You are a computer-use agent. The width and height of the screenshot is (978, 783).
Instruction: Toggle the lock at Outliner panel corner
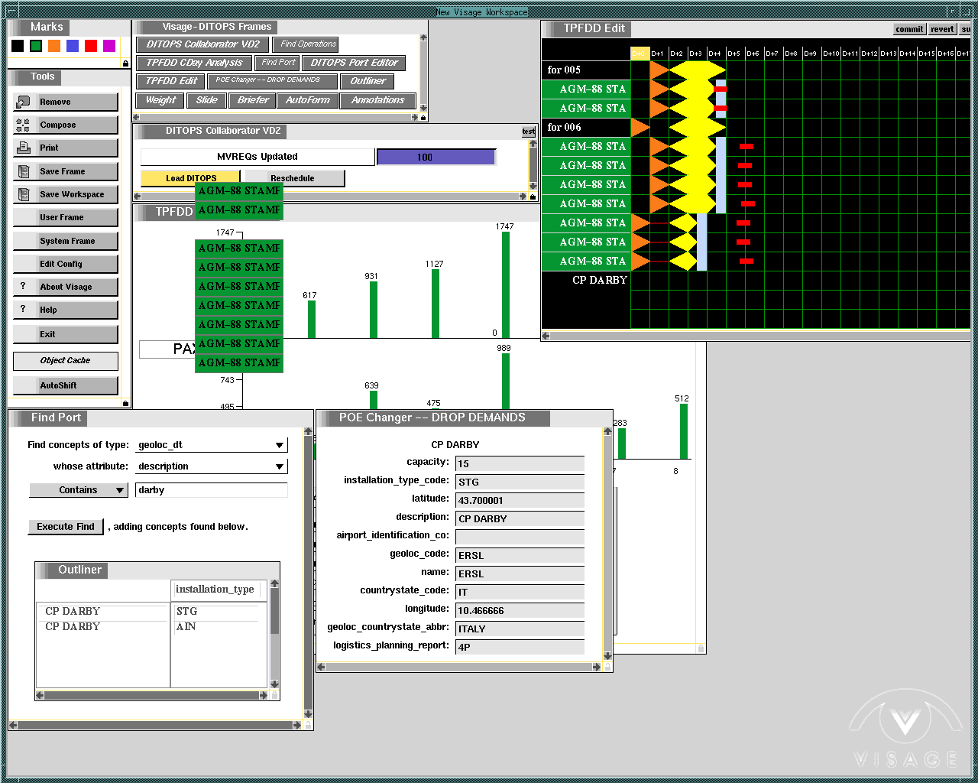click(x=274, y=696)
